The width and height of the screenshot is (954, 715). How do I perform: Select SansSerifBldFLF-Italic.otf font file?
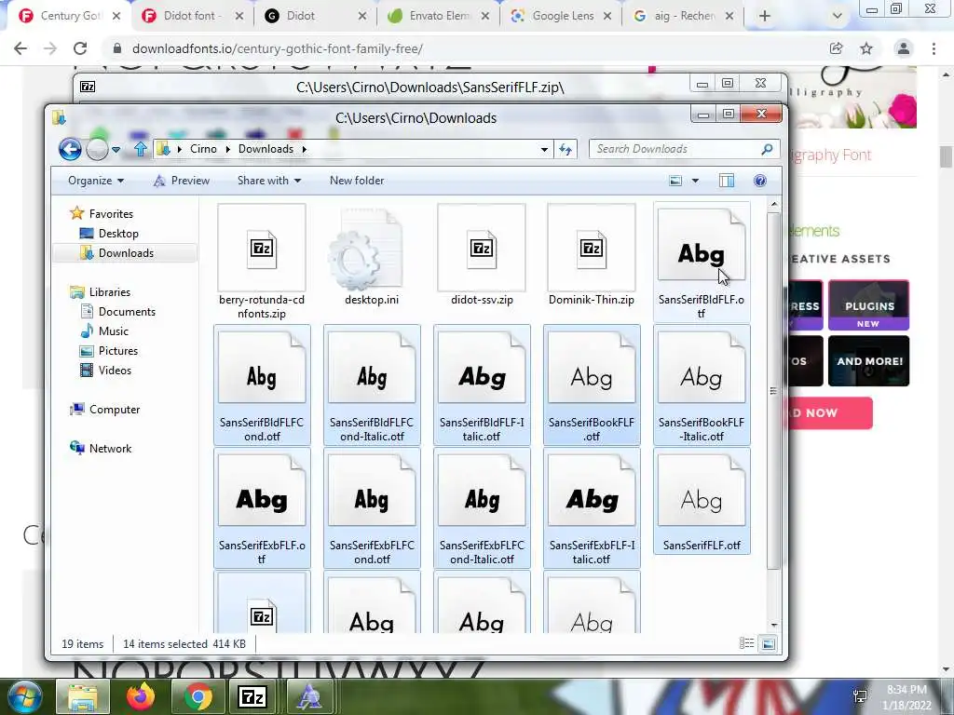482,384
